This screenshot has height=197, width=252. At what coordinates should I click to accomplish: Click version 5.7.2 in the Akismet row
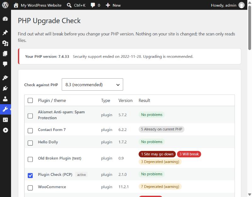point(123,115)
